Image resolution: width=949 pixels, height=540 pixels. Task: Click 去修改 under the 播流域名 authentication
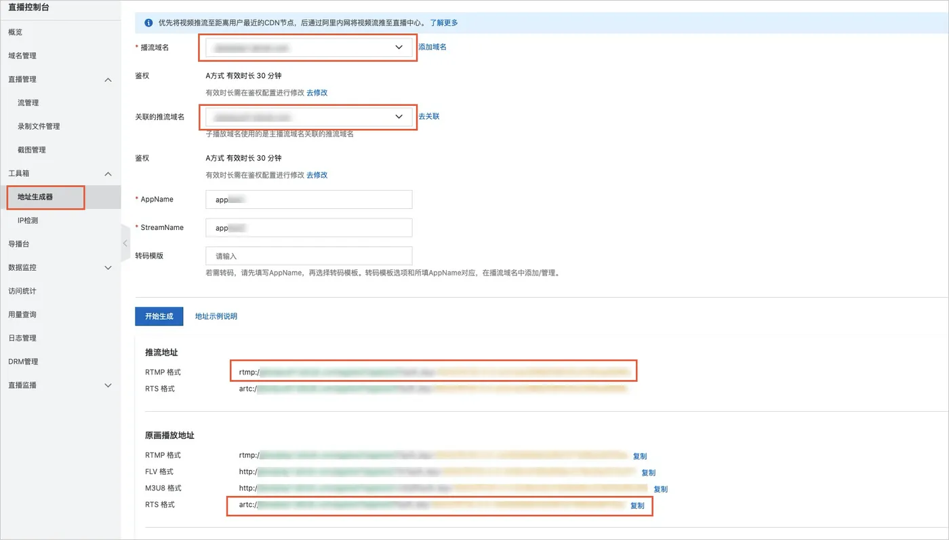coord(317,92)
